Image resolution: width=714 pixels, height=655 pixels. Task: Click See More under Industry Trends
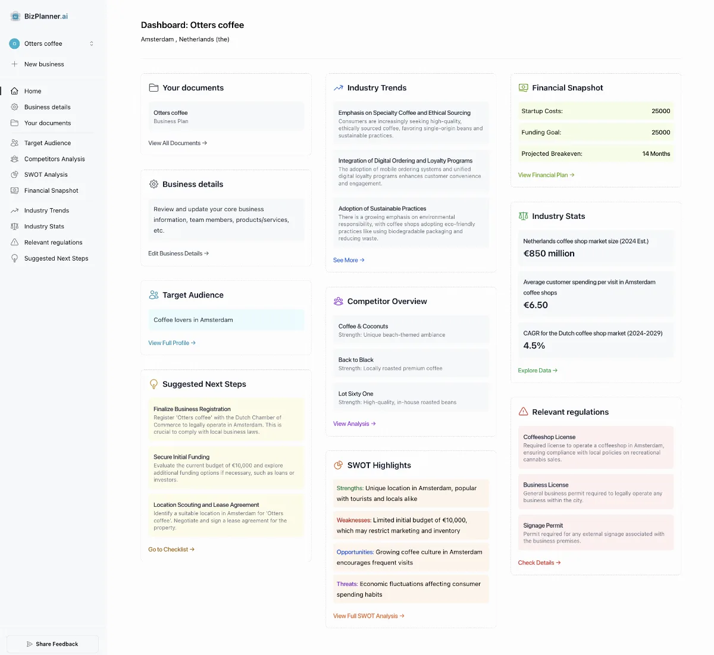pos(349,261)
